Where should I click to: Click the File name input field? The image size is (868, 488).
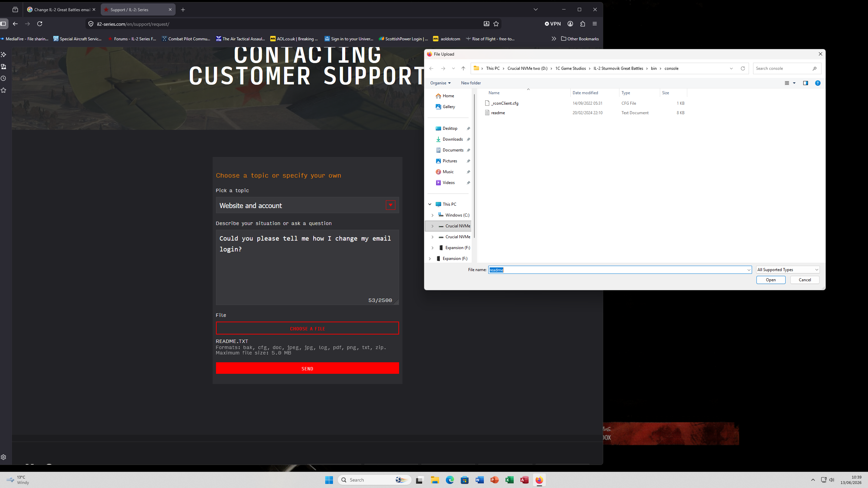pos(620,270)
